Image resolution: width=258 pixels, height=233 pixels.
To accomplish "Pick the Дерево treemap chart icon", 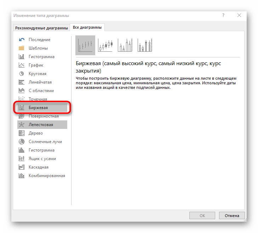I will (22, 133).
